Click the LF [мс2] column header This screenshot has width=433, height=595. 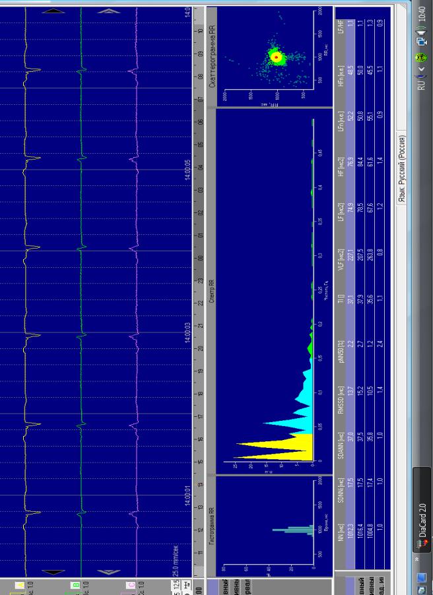pos(341,212)
